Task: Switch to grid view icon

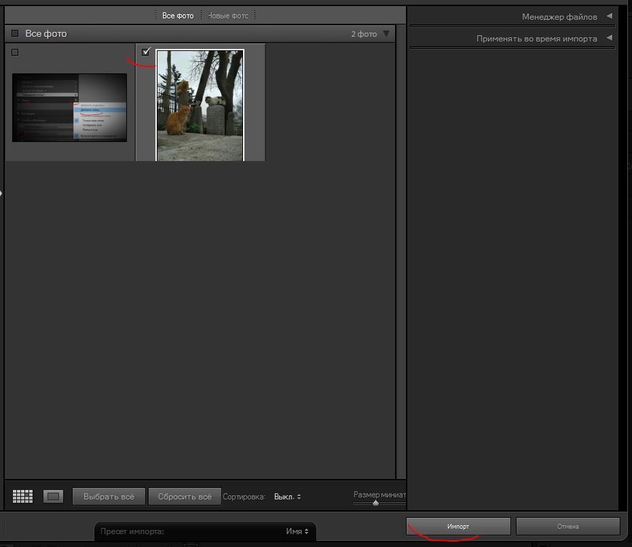Action: pos(22,497)
